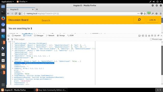The height and width of the screenshot is (92, 163).
Task: Bookmark this page with the star
Action: click(x=145, y=14)
